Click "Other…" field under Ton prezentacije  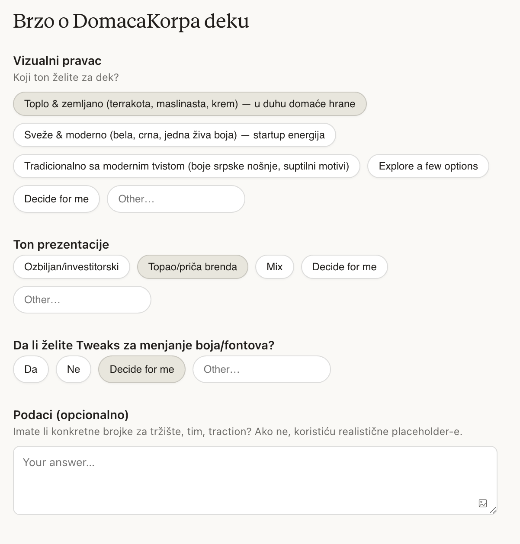click(82, 300)
